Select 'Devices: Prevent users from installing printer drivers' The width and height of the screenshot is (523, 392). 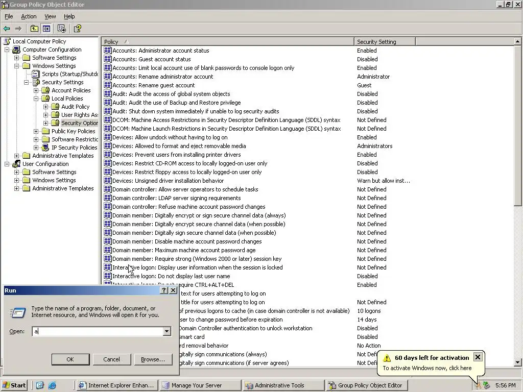176,154
